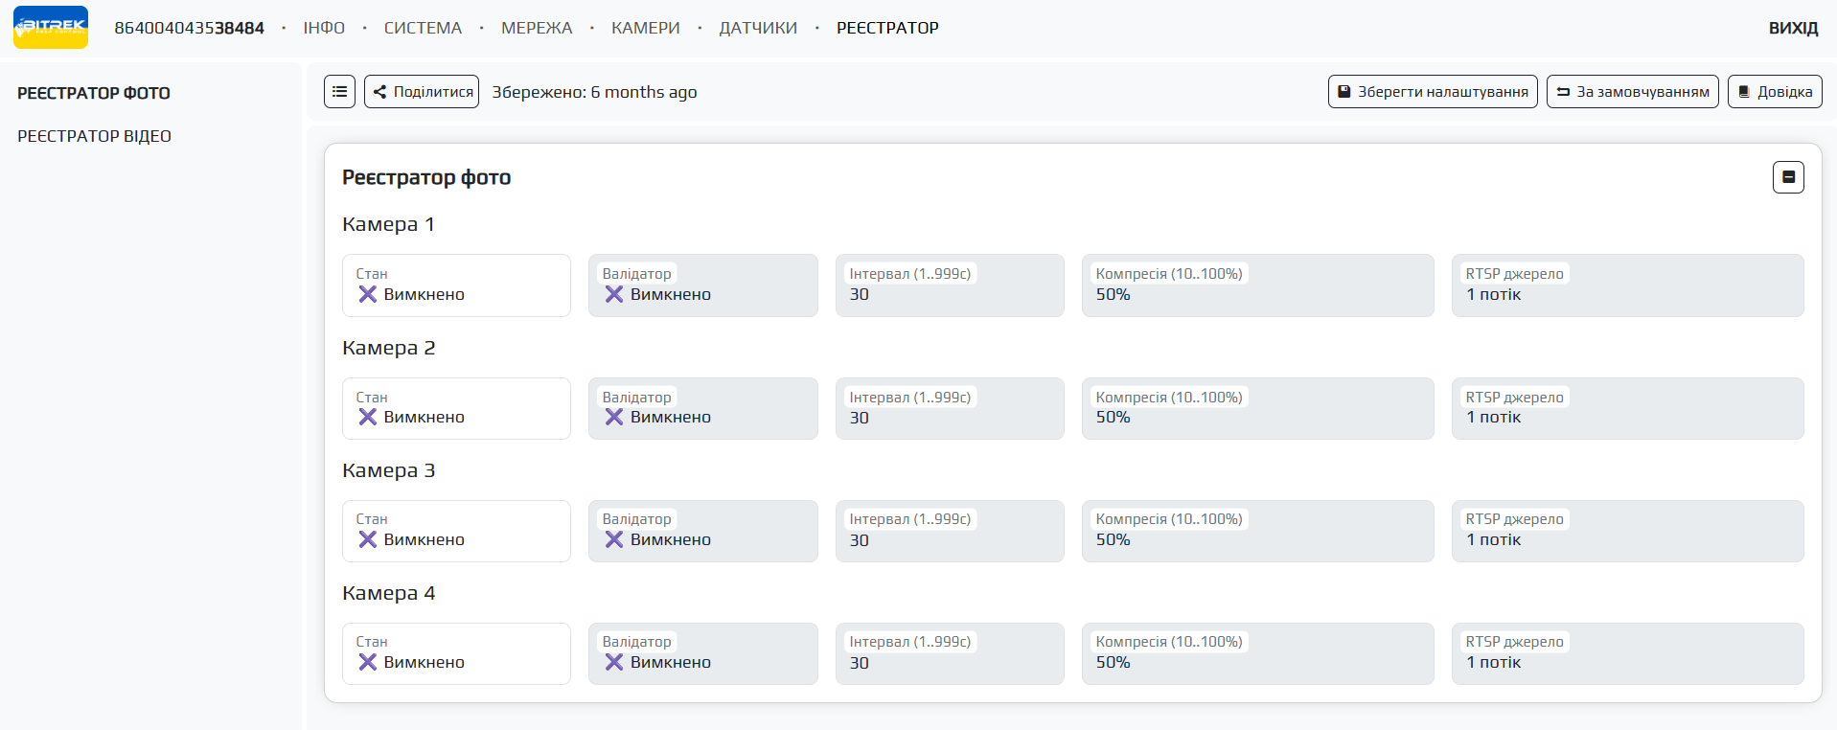This screenshot has width=1837, height=730.
Task: Click Камера 1 Компресія field
Action: (1256, 285)
